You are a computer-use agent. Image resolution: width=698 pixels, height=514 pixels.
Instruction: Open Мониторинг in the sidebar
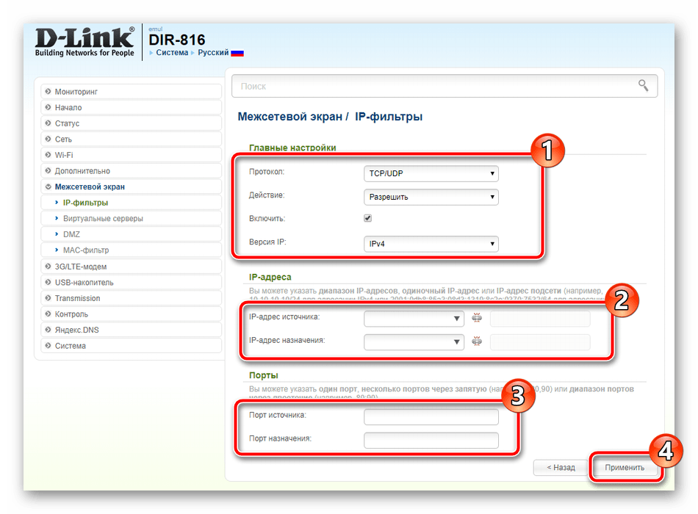tap(132, 92)
